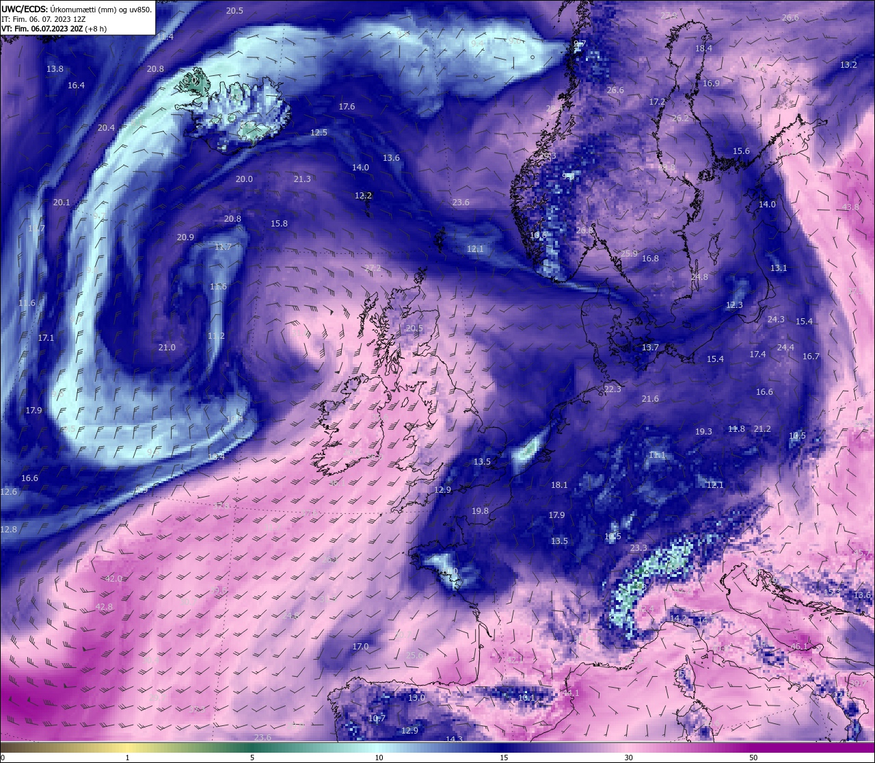Click the 20.4 map value

(x=106, y=128)
